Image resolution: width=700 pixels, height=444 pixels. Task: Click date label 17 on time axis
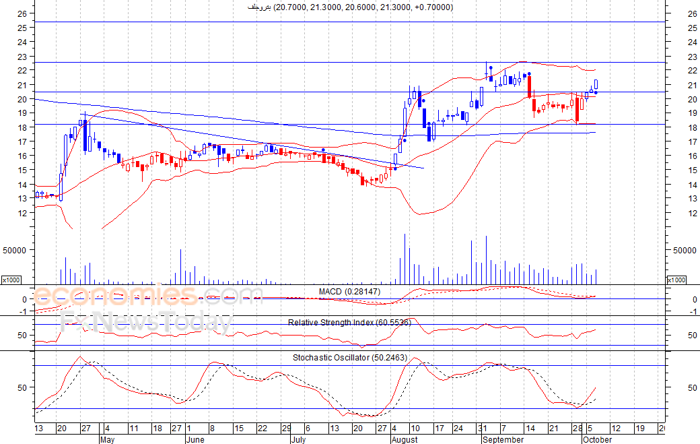pos(440,429)
